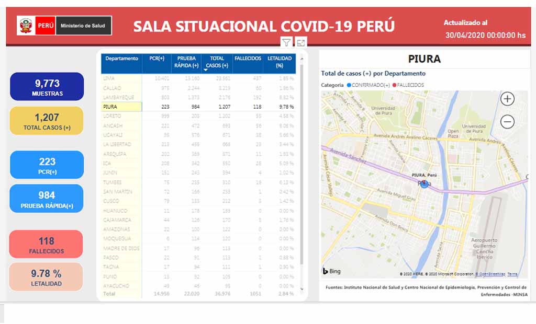Screen dimensions: 536x324
Task: Click the 9.78 % letalidad cell for Piura
Action: (286, 107)
